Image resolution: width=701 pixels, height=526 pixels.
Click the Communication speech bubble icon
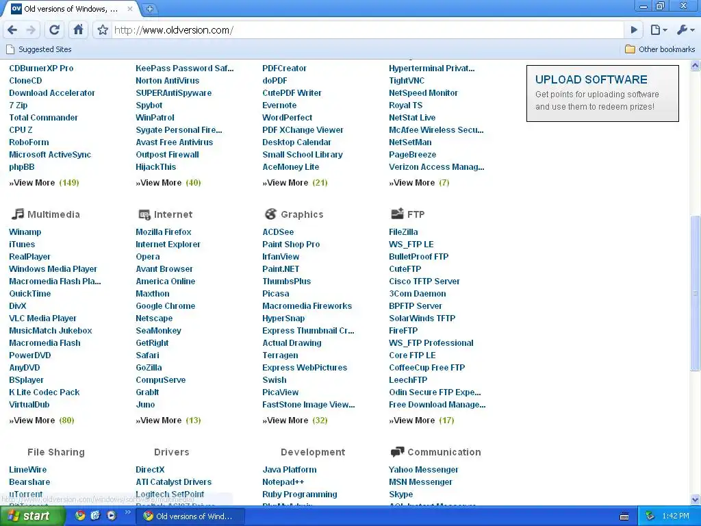pyautogui.click(x=398, y=452)
